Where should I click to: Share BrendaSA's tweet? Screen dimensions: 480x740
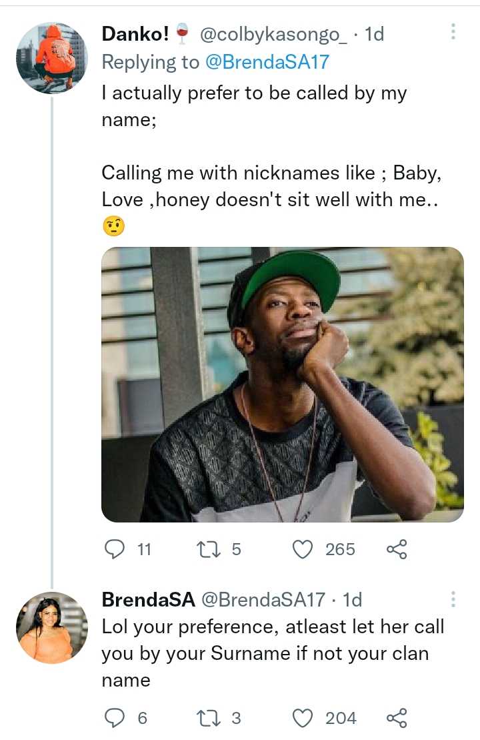pyautogui.click(x=397, y=718)
